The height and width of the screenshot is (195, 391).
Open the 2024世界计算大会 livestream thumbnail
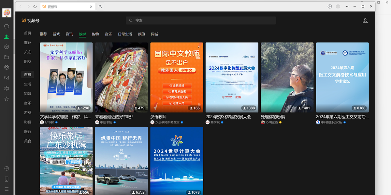tap(177, 161)
